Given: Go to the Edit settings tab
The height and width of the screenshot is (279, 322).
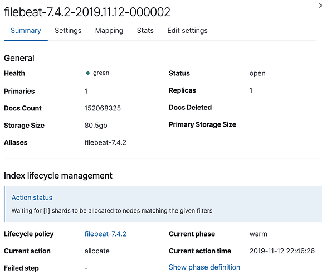Looking at the screenshot, I should click(187, 31).
